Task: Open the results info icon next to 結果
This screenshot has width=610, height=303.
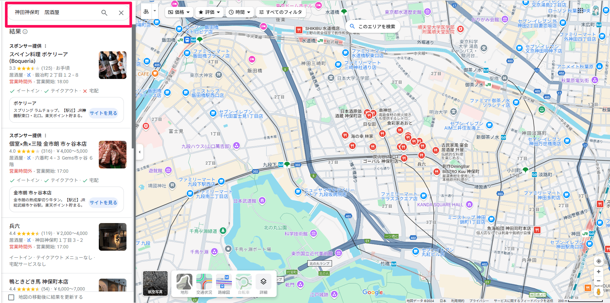Action: coord(25,32)
